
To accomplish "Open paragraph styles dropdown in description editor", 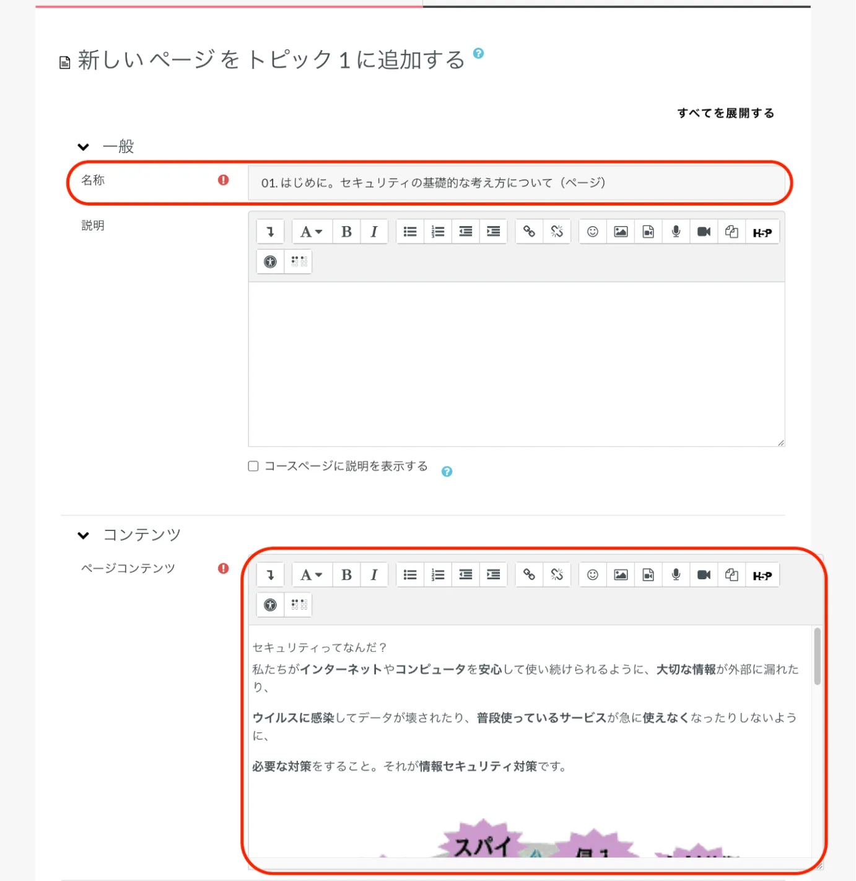I will 311,232.
